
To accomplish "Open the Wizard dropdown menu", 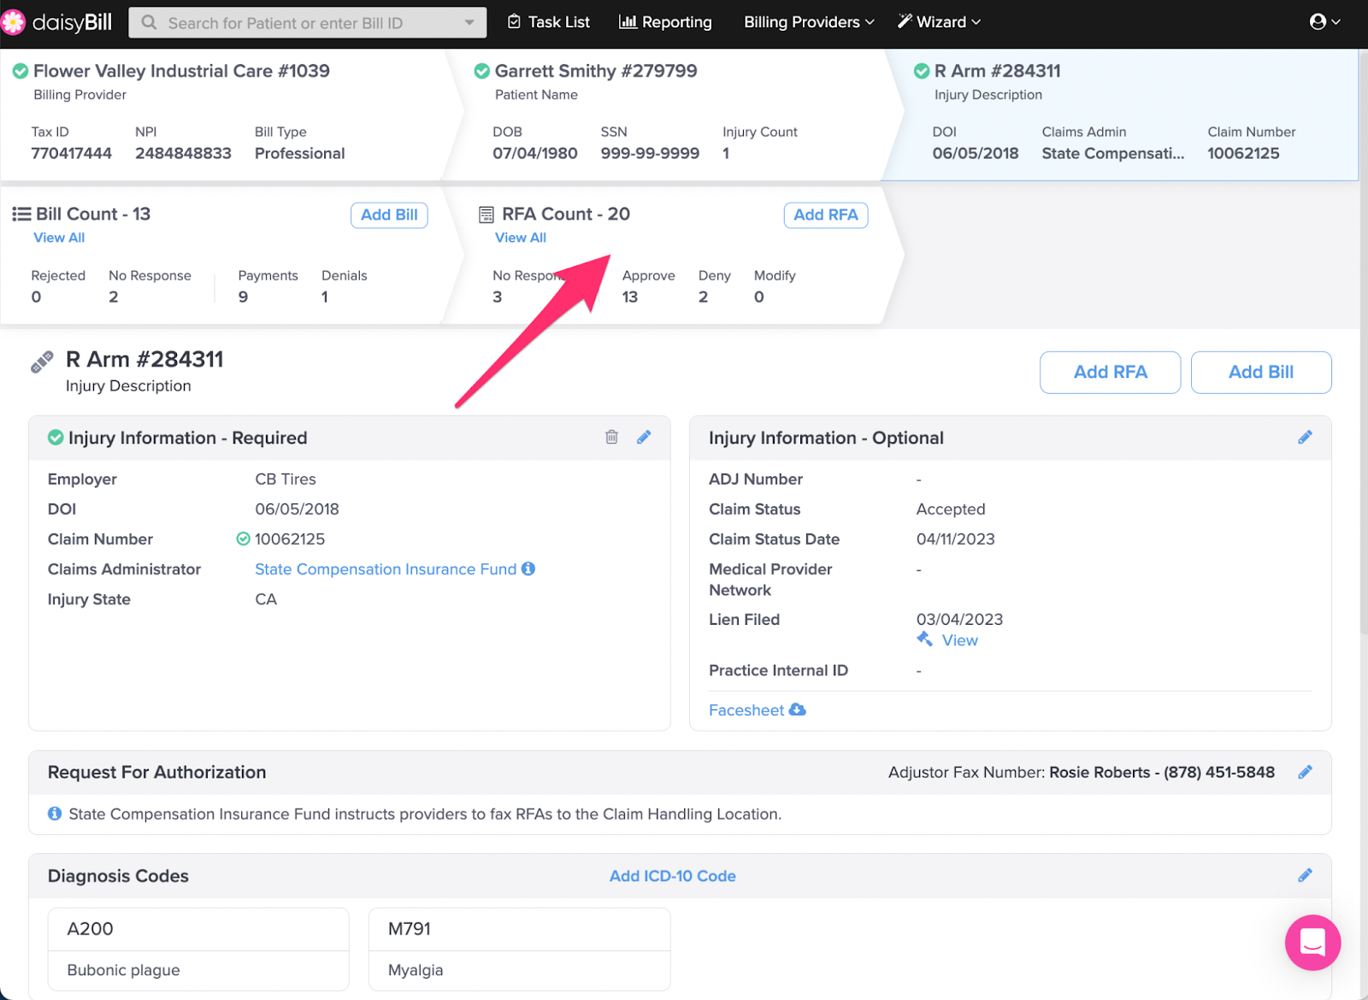I will [x=939, y=22].
